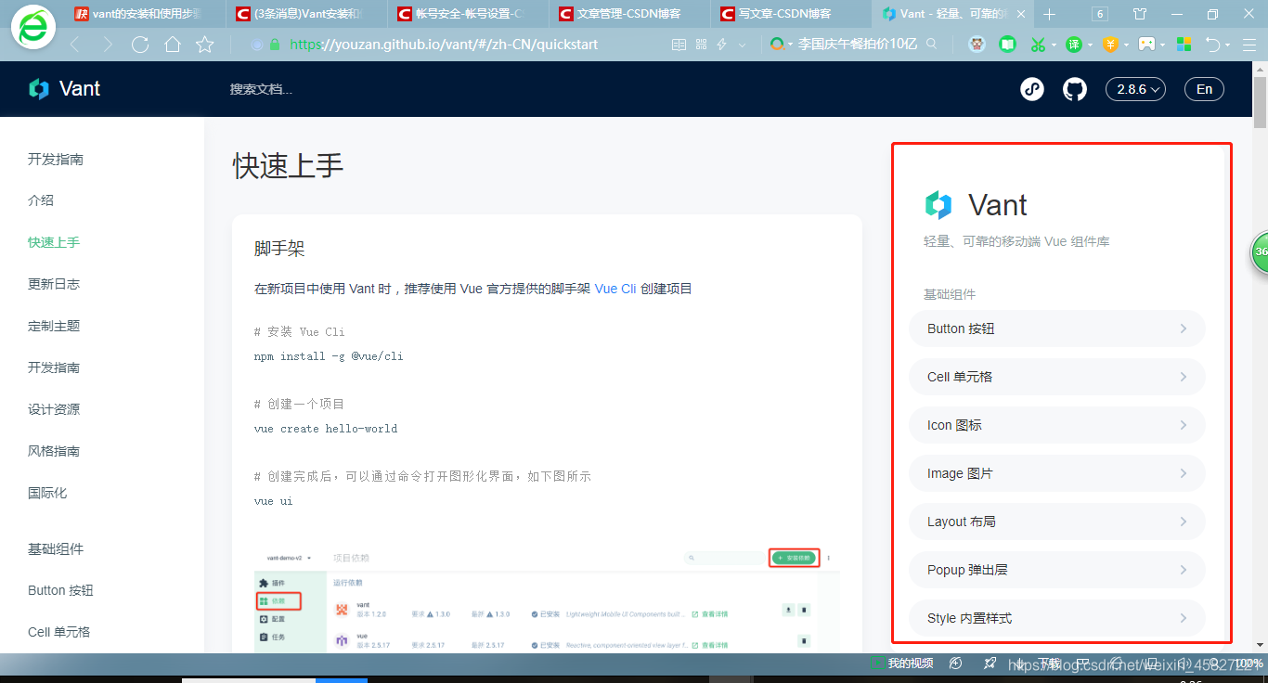The width and height of the screenshot is (1268, 683).
Task: Show the page QR code icon
Action: [x=701, y=45]
